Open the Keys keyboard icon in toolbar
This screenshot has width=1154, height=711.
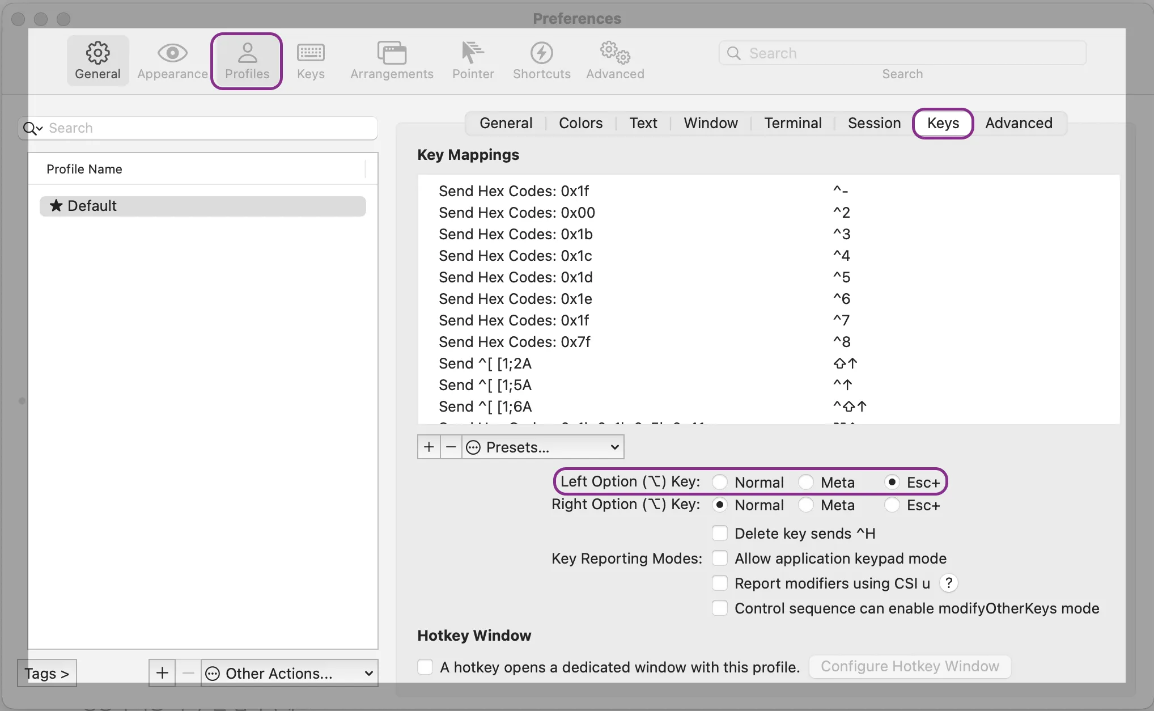pos(311,53)
